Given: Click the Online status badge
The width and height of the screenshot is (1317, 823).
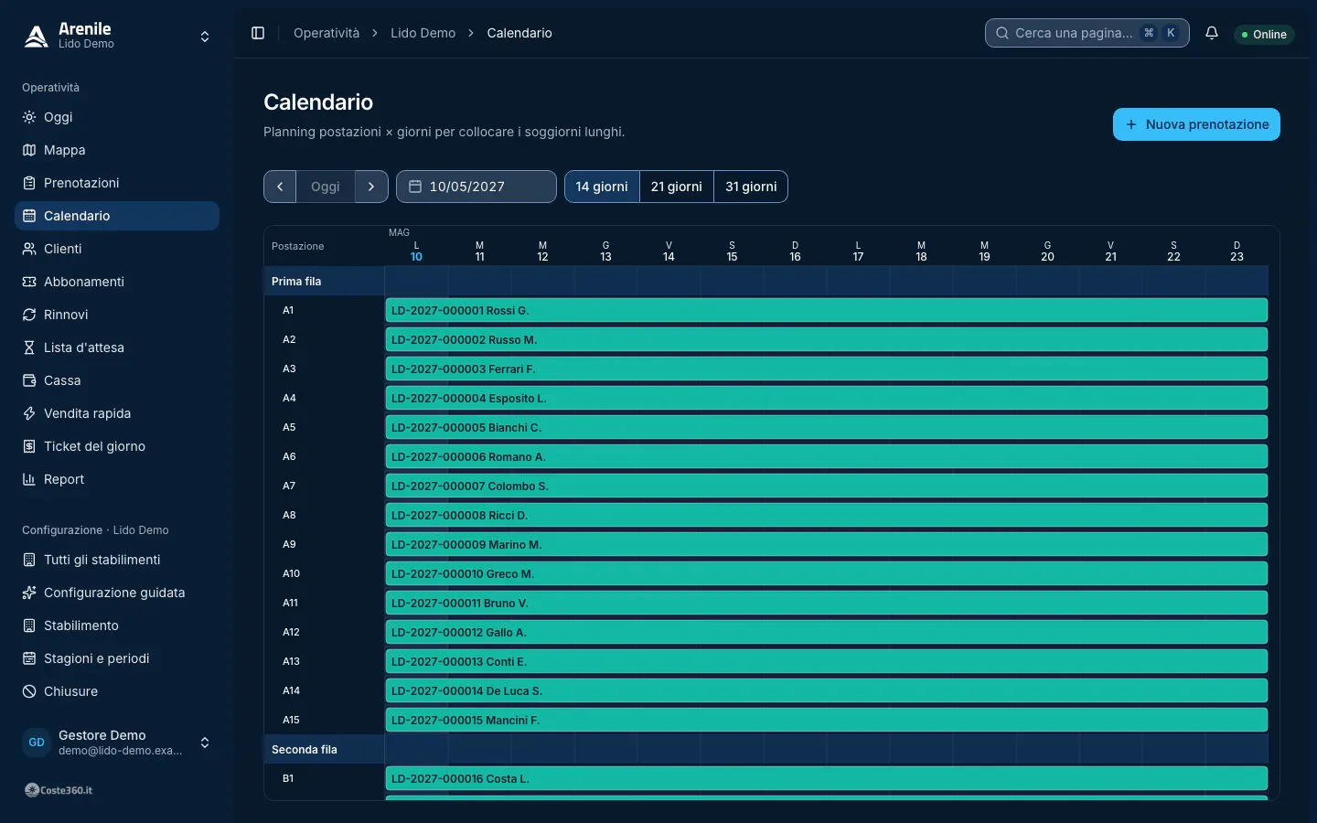Looking at the screenshot, I should pos(1264,34).
